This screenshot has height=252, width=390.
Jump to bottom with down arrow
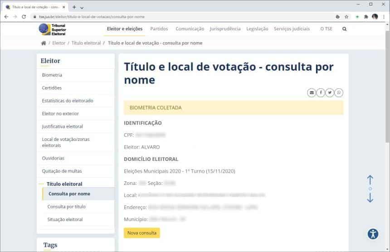point(370,197)
